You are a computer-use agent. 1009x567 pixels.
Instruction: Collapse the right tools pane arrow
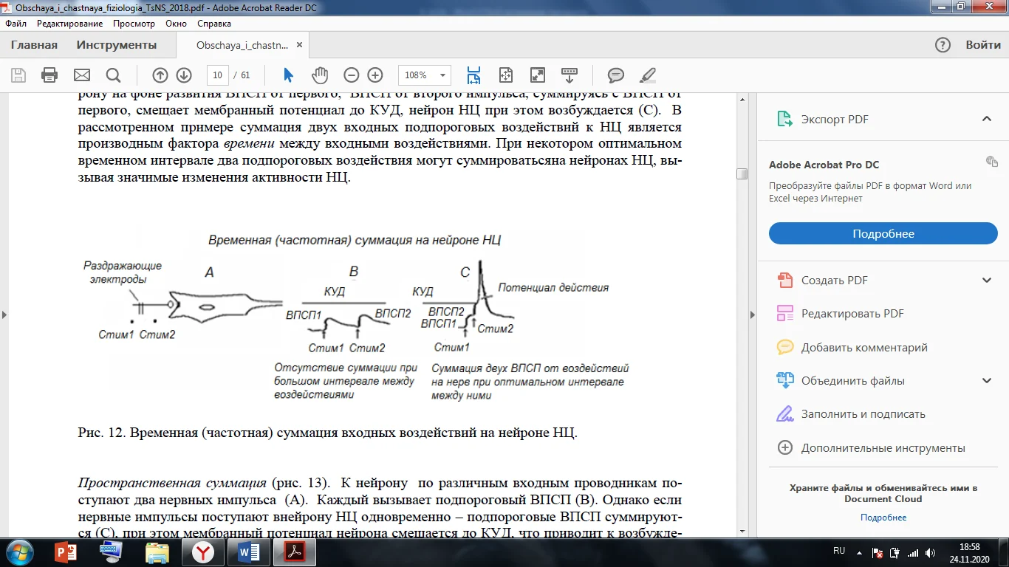pos(752,315)
